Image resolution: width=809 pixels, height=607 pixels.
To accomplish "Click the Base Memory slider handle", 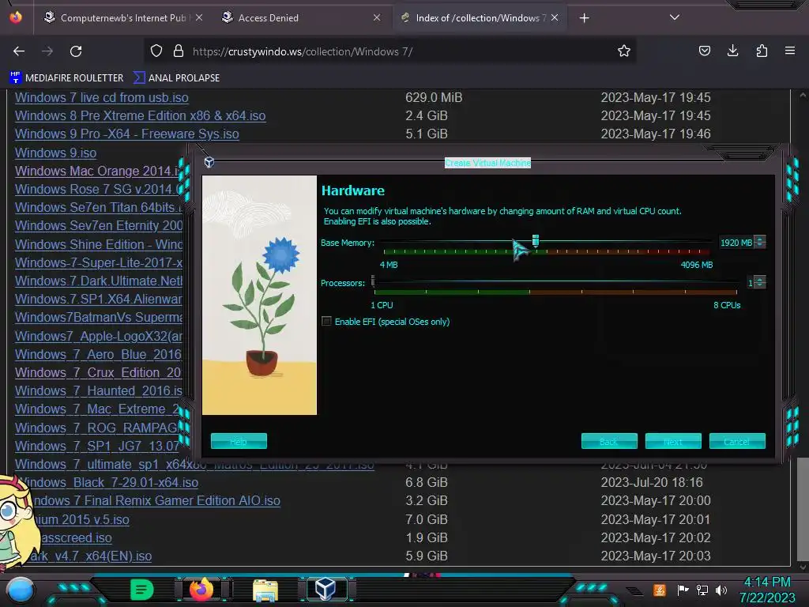I will pos(536,240).
